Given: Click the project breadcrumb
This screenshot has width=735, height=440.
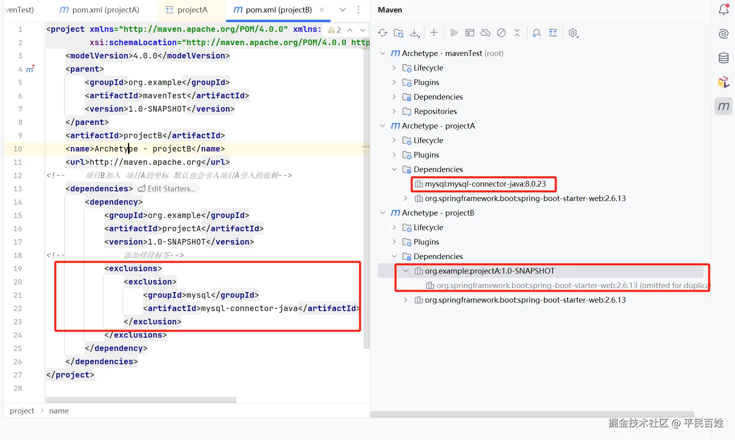Looking at the screenshot, I should point(22,411).
